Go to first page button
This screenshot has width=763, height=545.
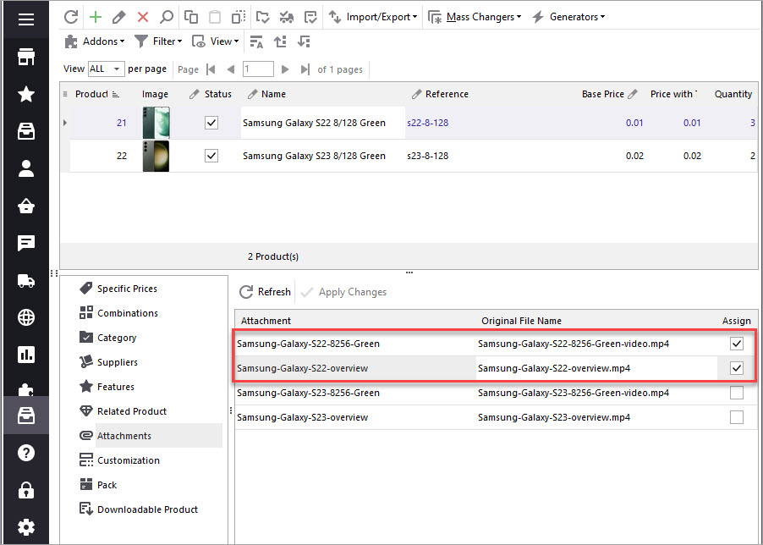[211, 69]
